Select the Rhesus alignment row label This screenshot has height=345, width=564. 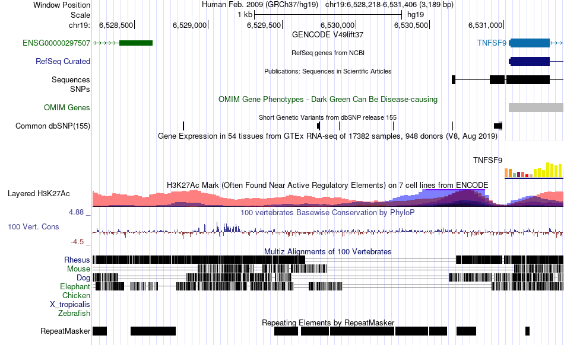(x=77, y=260)
